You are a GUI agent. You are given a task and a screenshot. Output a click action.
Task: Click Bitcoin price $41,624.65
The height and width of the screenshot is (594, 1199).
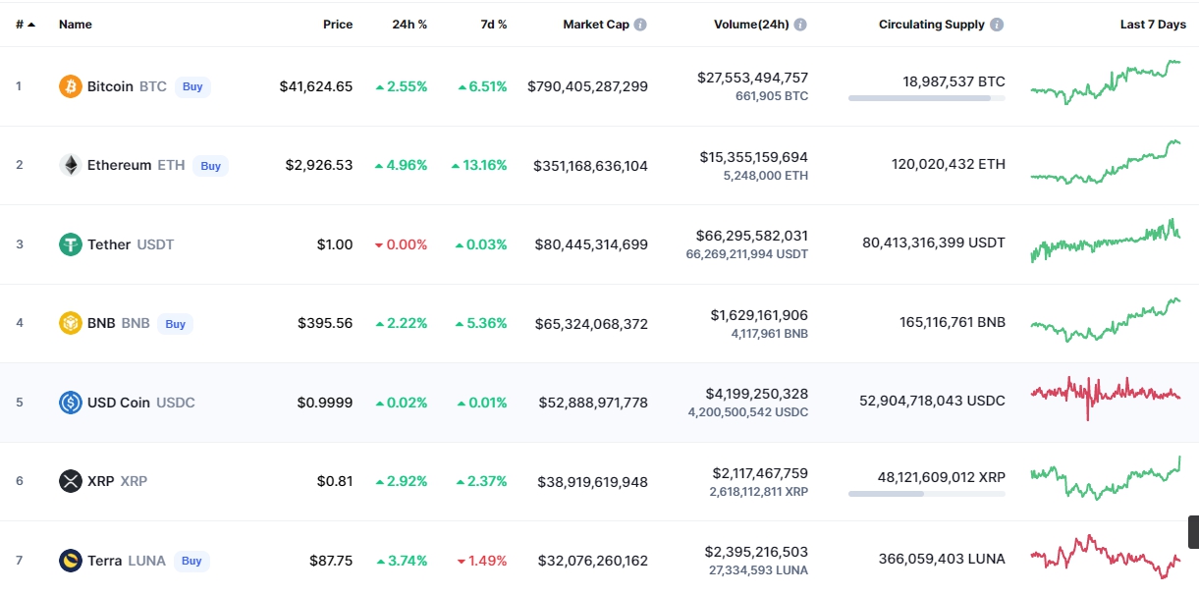[x=316, y=86]
